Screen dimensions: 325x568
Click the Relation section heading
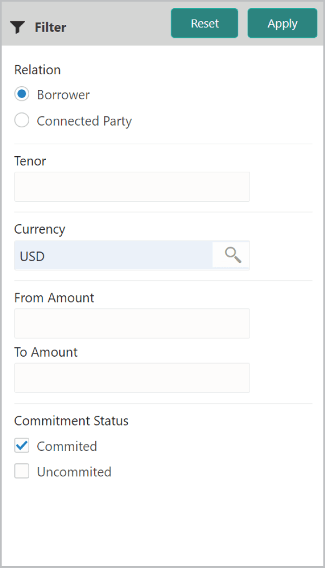pyautogui.click(x=37, y=70)
